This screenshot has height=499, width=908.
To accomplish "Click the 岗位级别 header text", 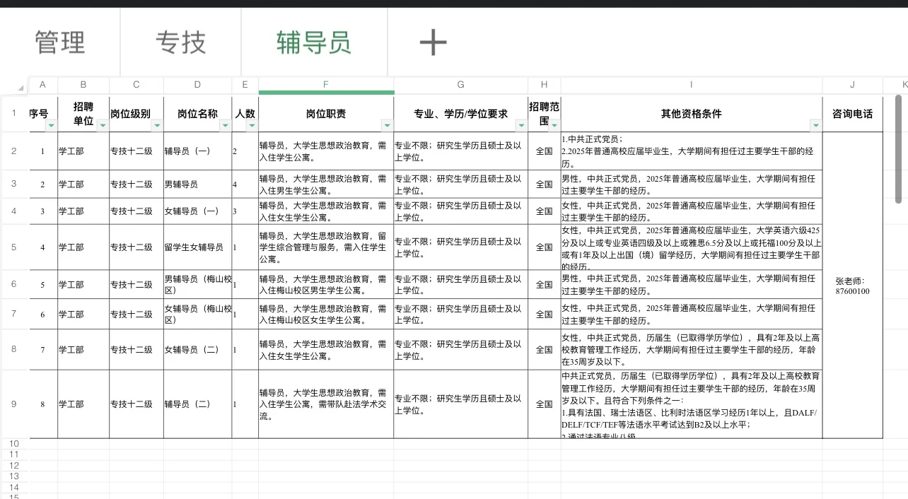I will [x=131, y=113].
